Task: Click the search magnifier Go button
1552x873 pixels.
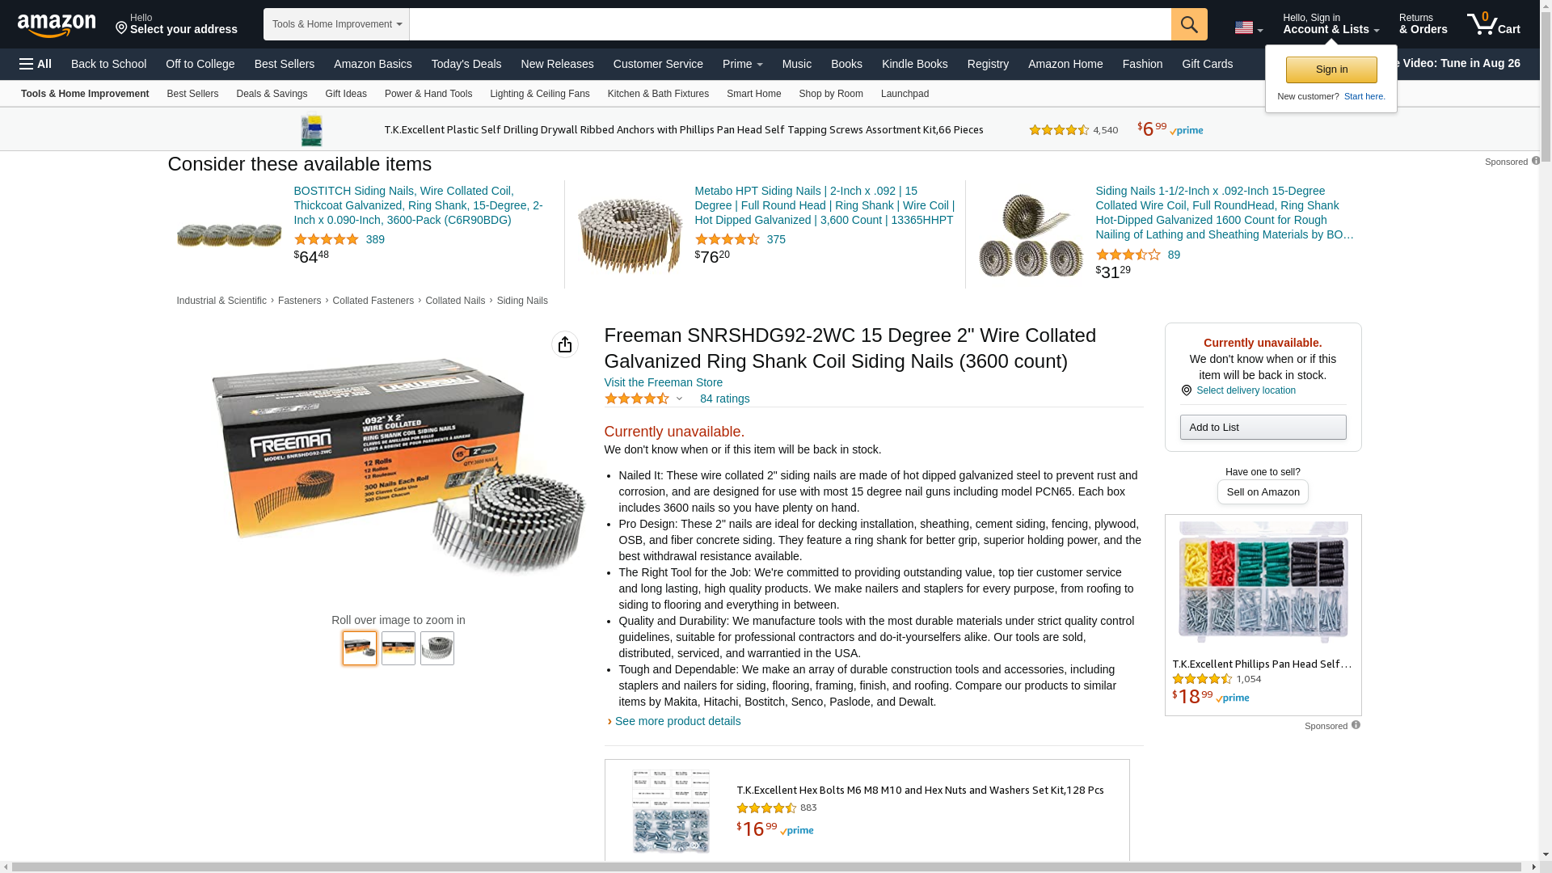Action: 1189,24
